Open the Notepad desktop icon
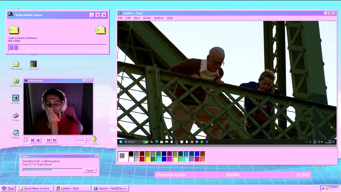The image size is (341, 192). (x=16, y=134)
